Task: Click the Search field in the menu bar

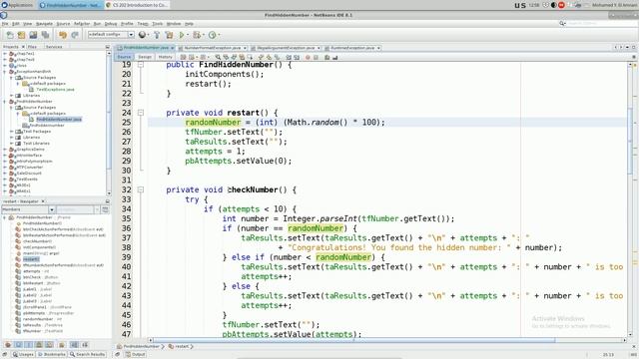Action: coord(601,24)
